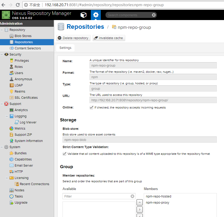The height and width of the screenshot is (217, 224).
Task: Open Content Selectors in sidebar
Action: point(28,48)
